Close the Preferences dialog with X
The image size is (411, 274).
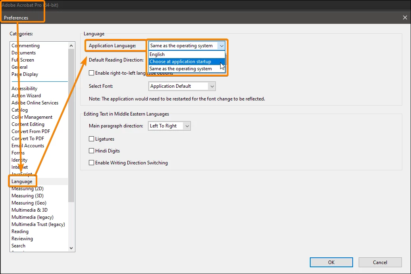click(x=405, y=17)
